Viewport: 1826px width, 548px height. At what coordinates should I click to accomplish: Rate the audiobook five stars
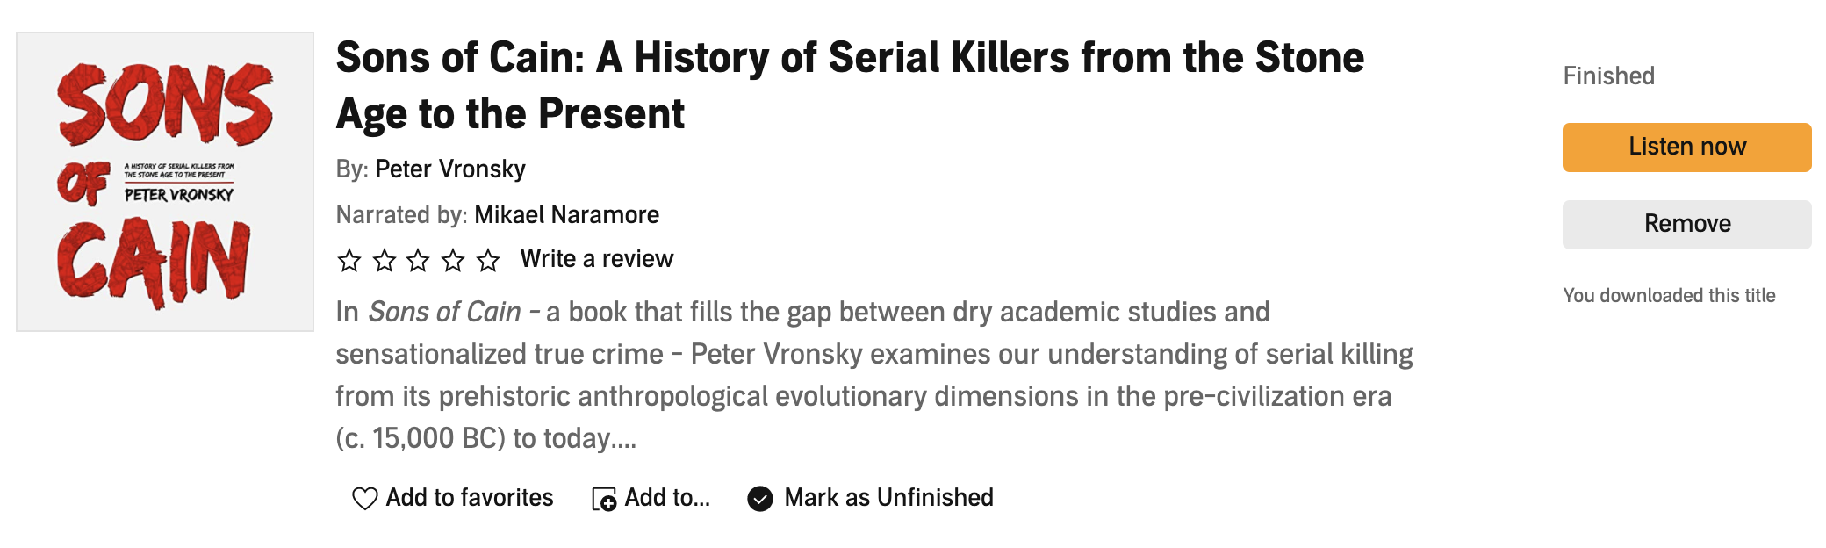[488, 260]
